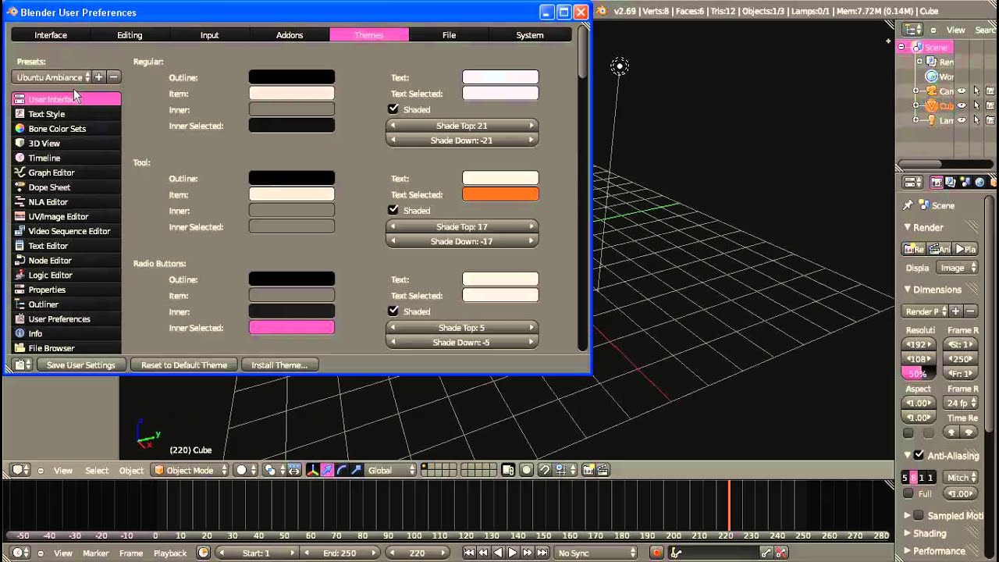The width and height of the screenshot is (999, 562).
Task: Switch to the Addons tab
Action: pos(290,35)
